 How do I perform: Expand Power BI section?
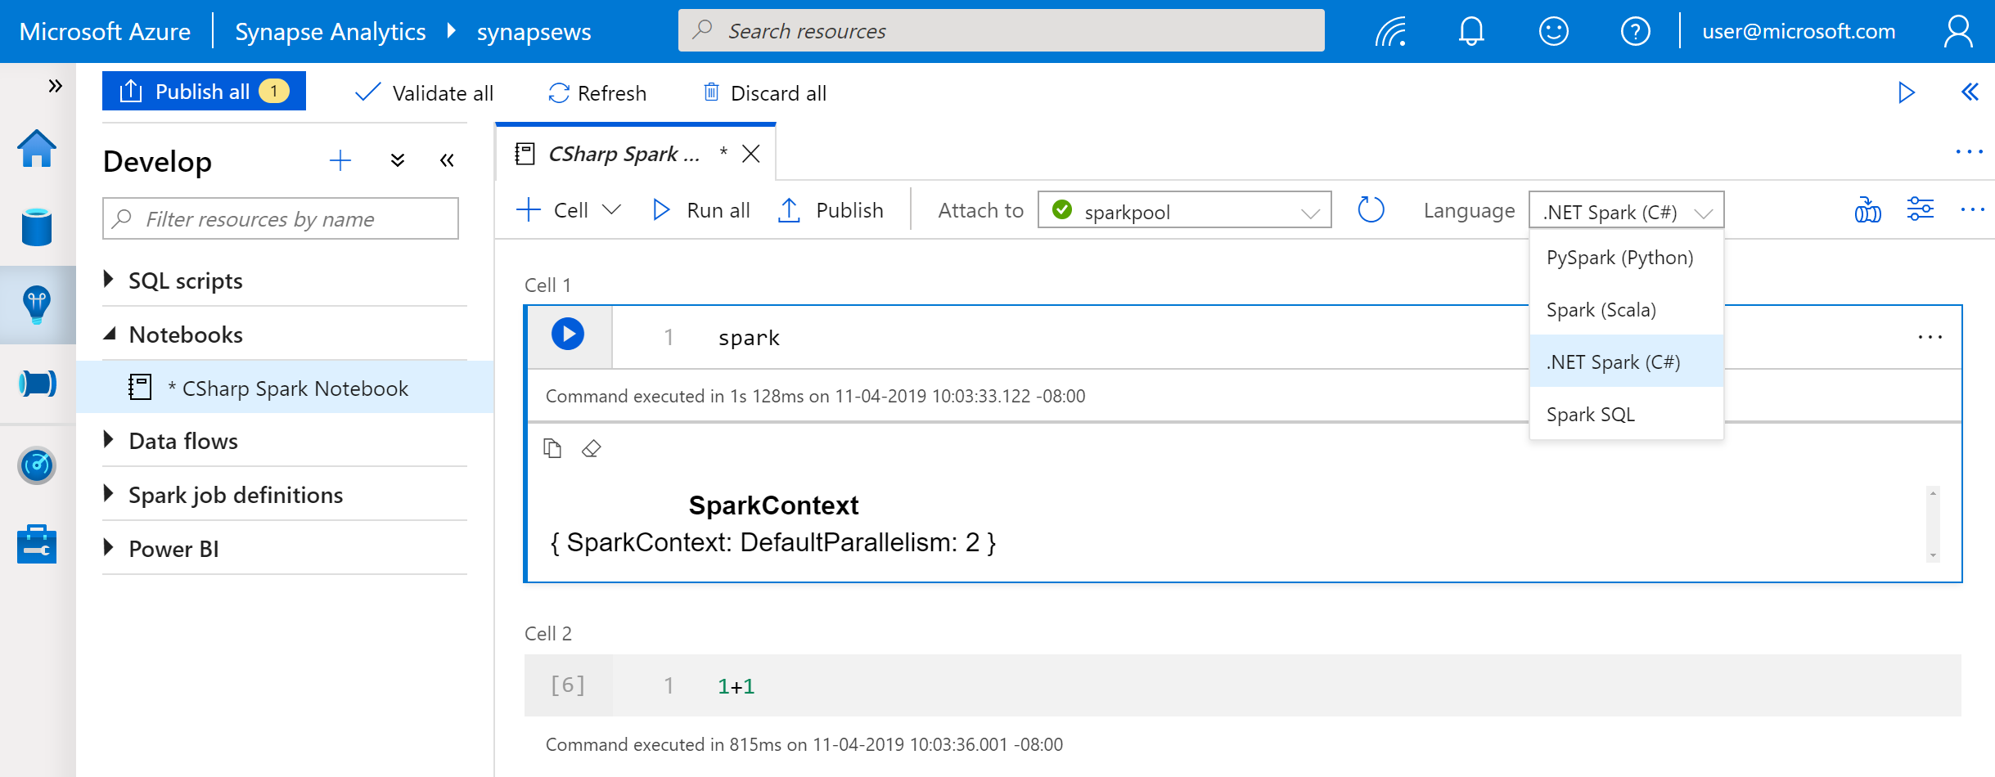108,548
